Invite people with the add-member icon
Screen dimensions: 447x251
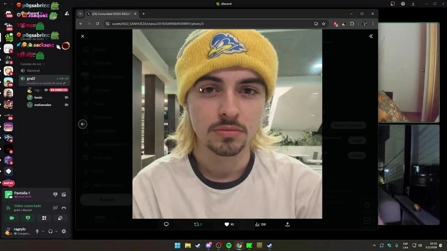click(x=67, y=13)
